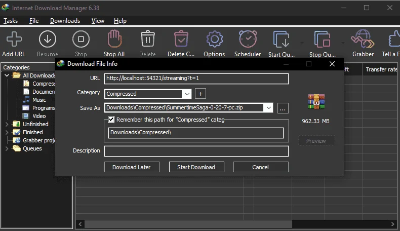Toggle Remember this path for Compressed checkbox

coord(111,120)
